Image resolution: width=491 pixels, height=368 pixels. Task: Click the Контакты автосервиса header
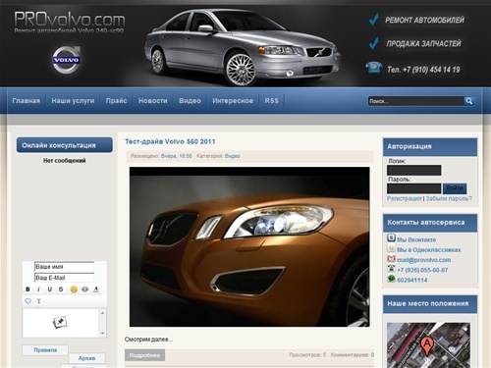pos(430,223)
